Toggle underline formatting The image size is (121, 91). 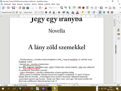coord(54,12)
